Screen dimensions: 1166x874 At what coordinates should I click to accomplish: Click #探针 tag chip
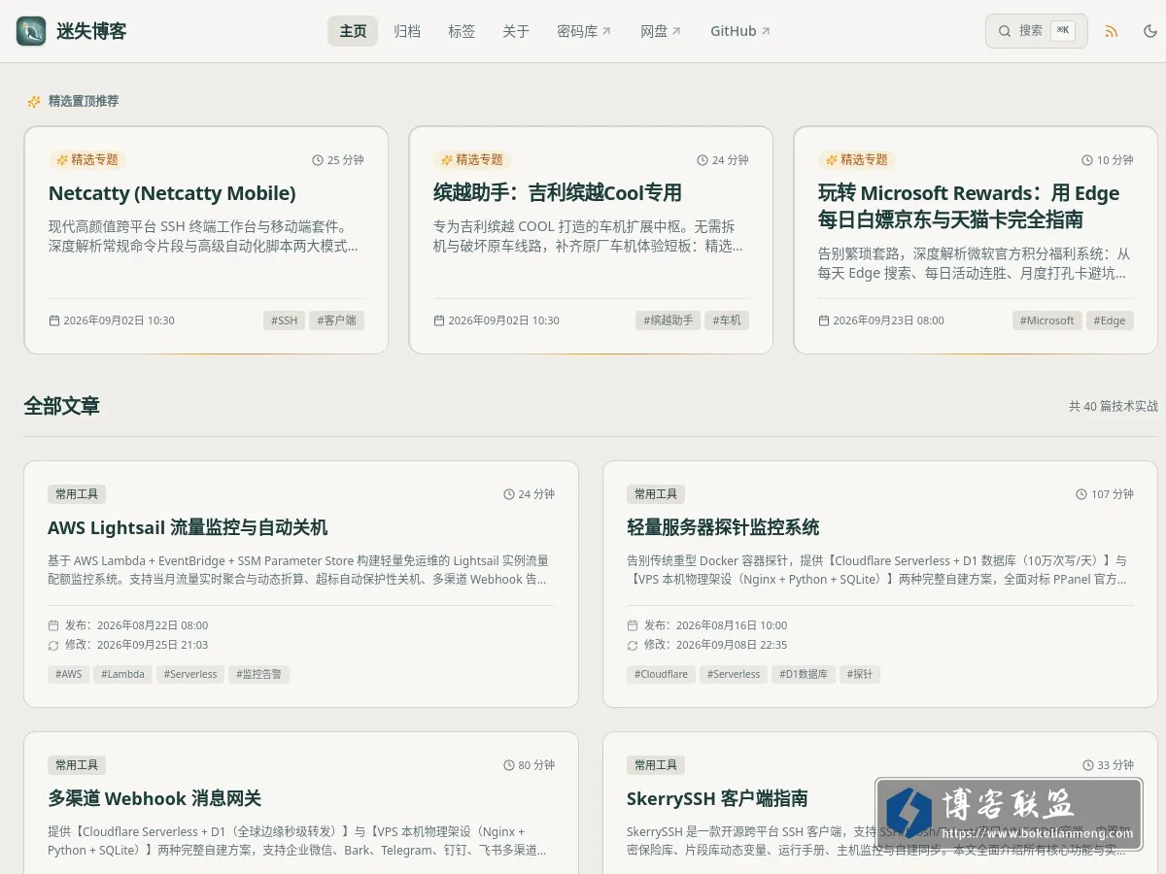860,674
